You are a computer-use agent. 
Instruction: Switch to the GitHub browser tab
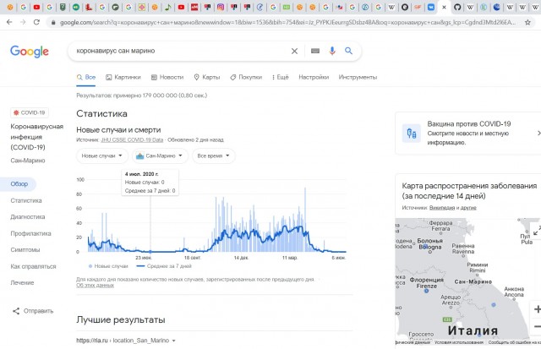click(x=457, y=7)
